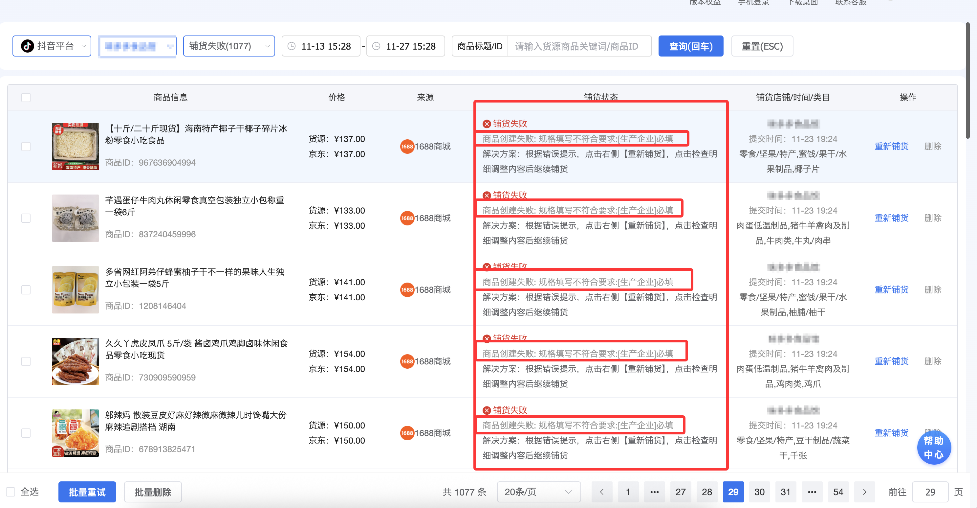This screenshot has height=508, width=977.
Task: Enable the 全选 checkbox at bottom
Action: click(11, 492)
